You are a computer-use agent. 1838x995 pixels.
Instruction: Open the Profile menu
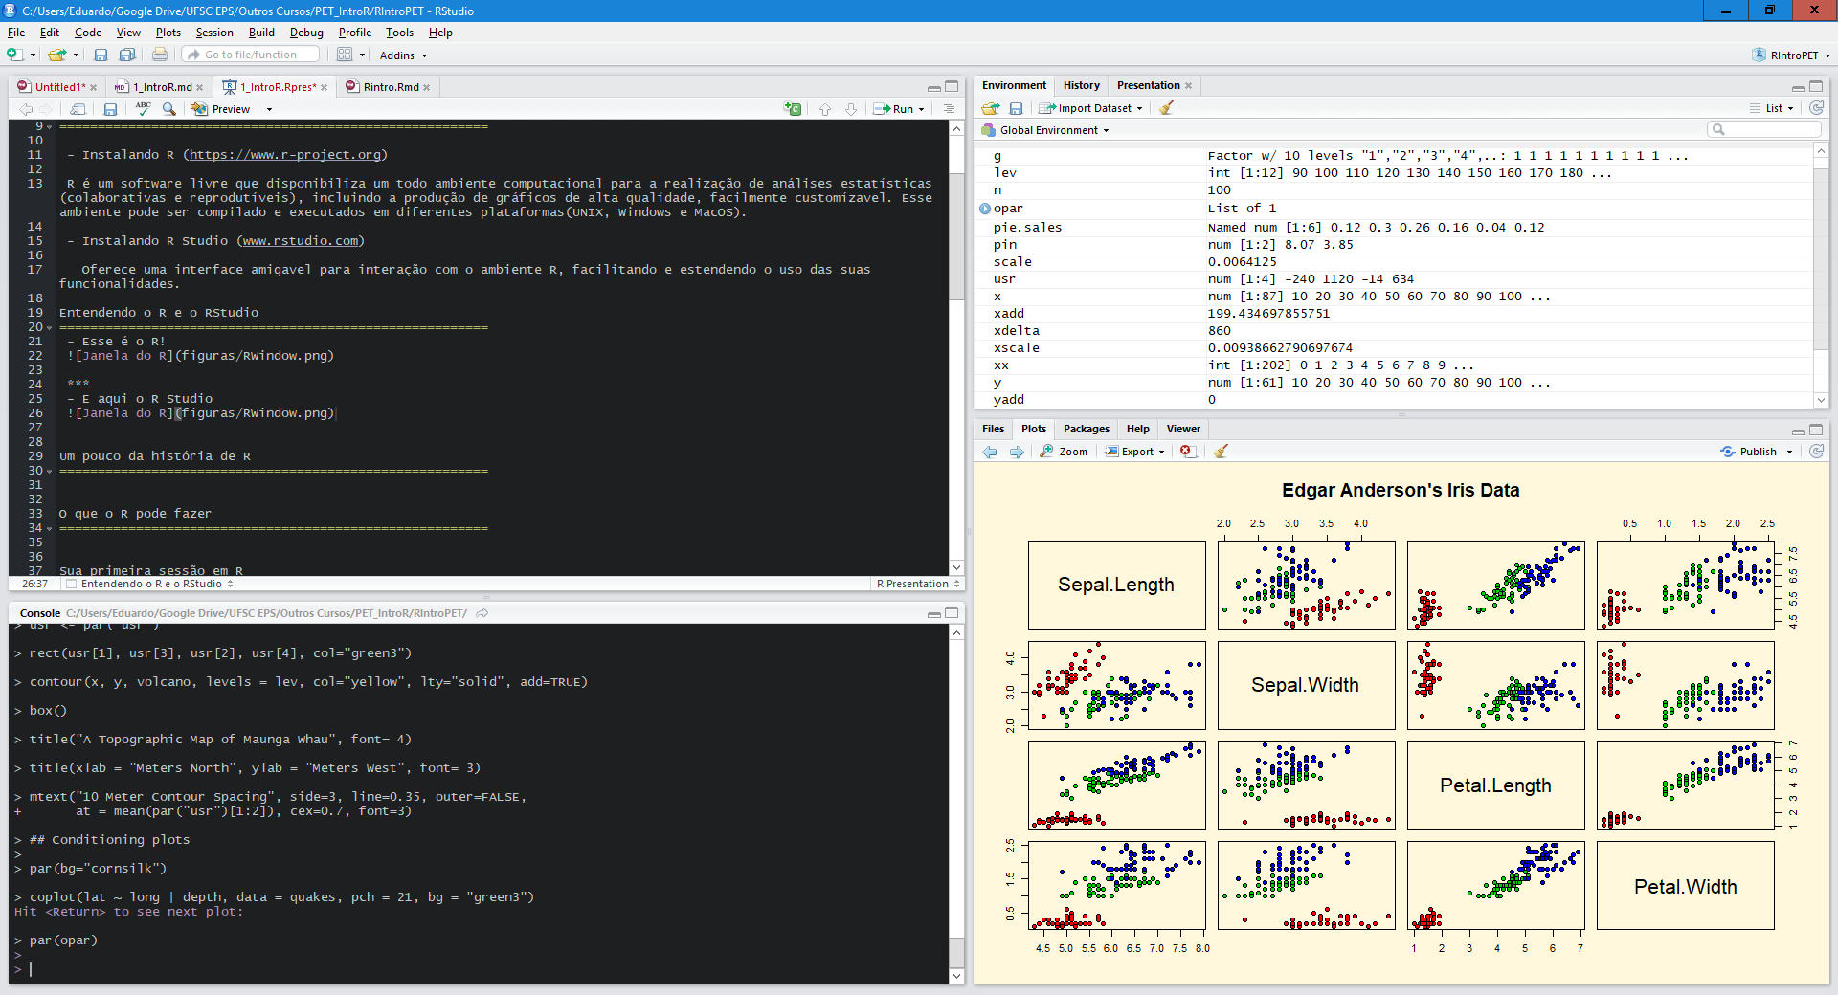pyautogui.click(x=355, y=33)
